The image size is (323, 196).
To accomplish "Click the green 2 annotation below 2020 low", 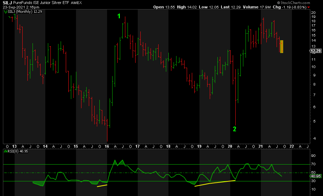I will (235, 129).
